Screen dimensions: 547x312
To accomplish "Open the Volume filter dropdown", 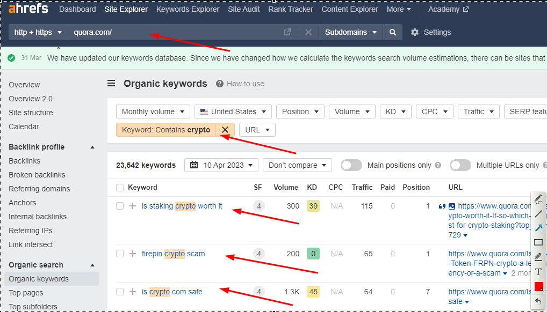I will 352,112.
